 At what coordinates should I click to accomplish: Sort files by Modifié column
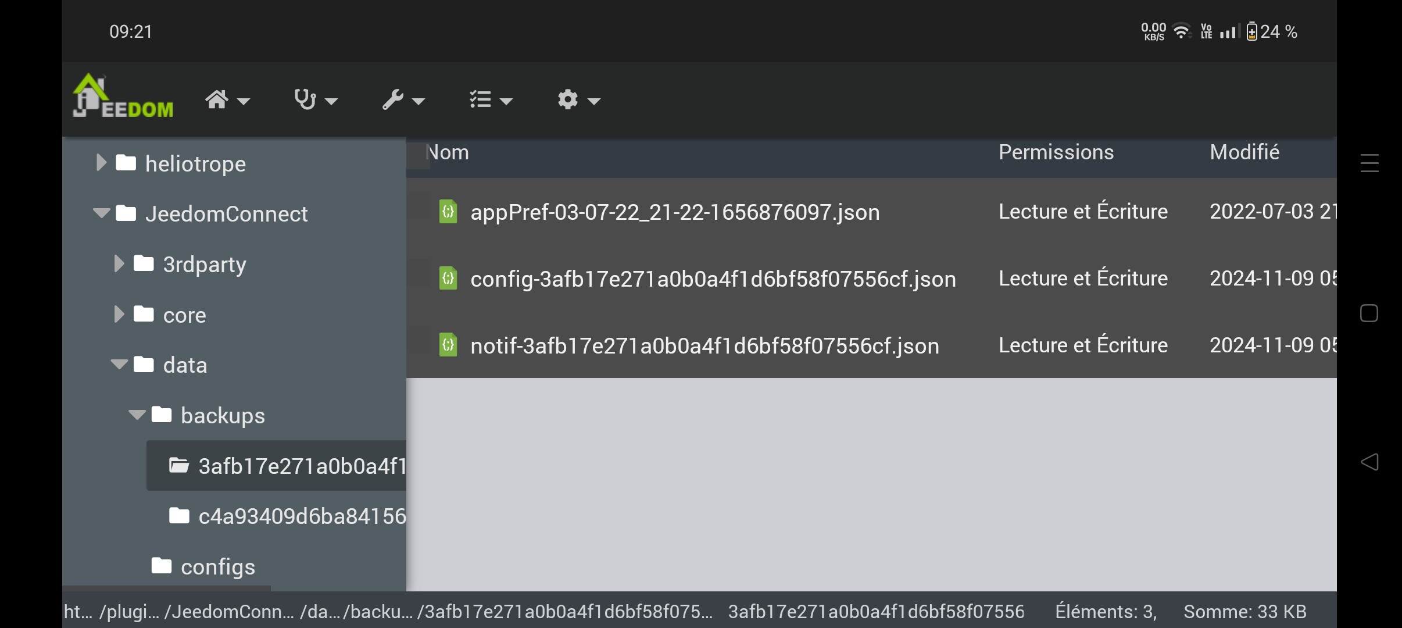point(1244,152)
